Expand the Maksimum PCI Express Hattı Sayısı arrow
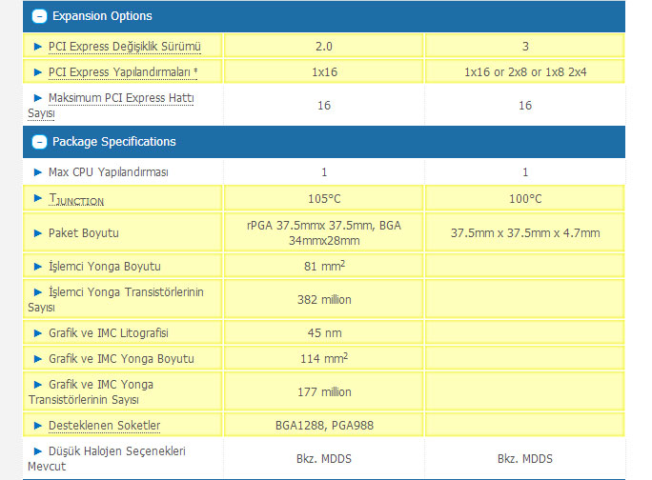 (38, 98)
